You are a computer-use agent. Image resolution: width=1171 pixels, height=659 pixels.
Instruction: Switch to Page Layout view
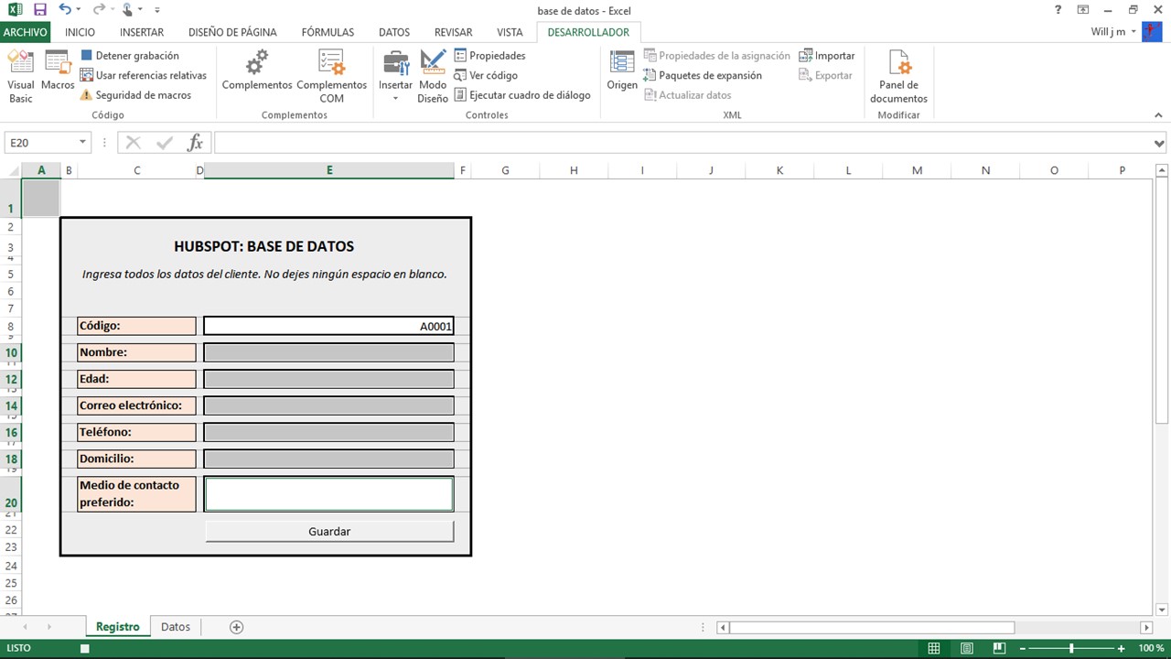point(967,648)
